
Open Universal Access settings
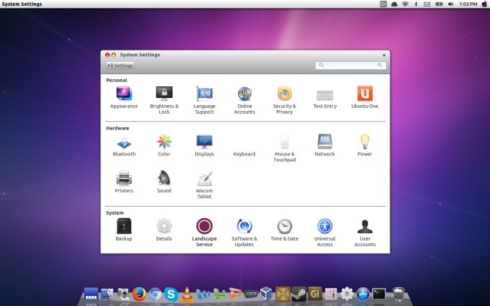click(324, 227)
